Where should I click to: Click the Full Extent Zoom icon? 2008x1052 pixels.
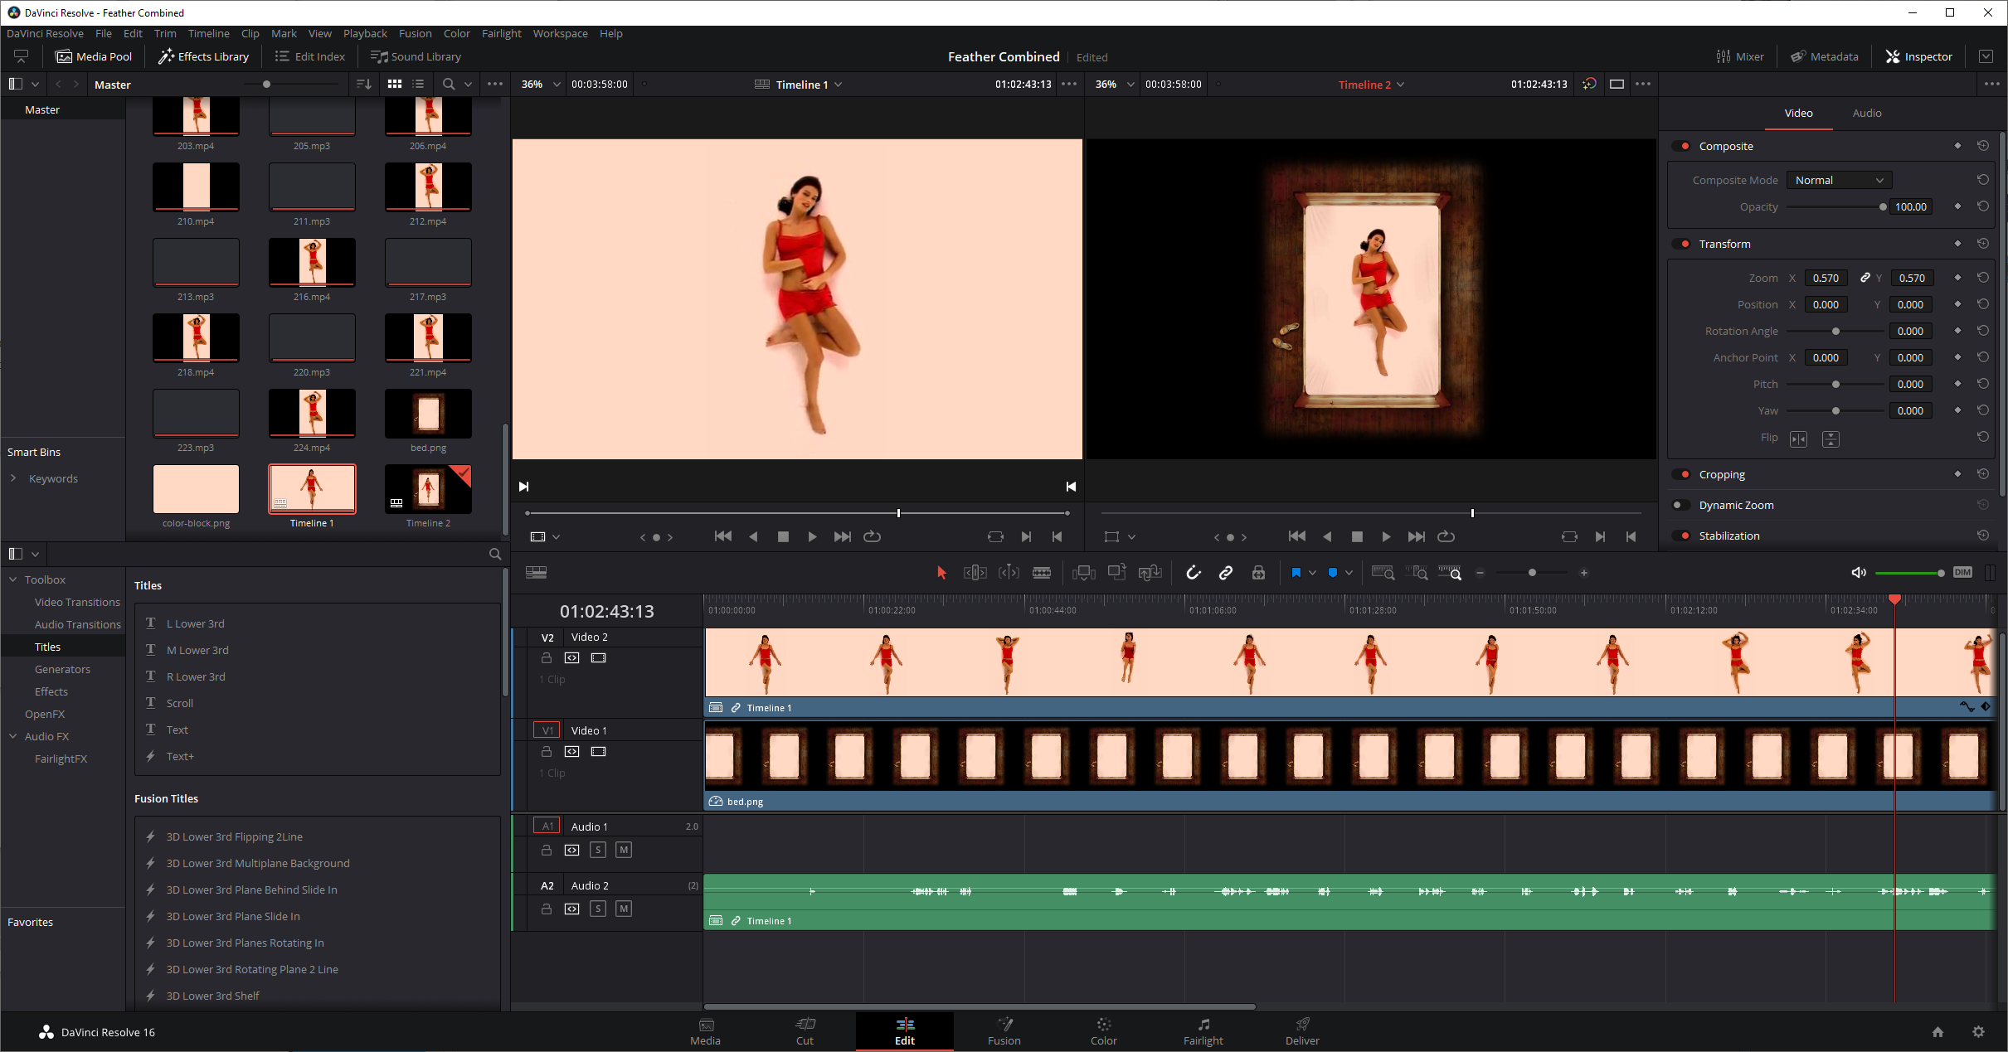[1383, 573]
